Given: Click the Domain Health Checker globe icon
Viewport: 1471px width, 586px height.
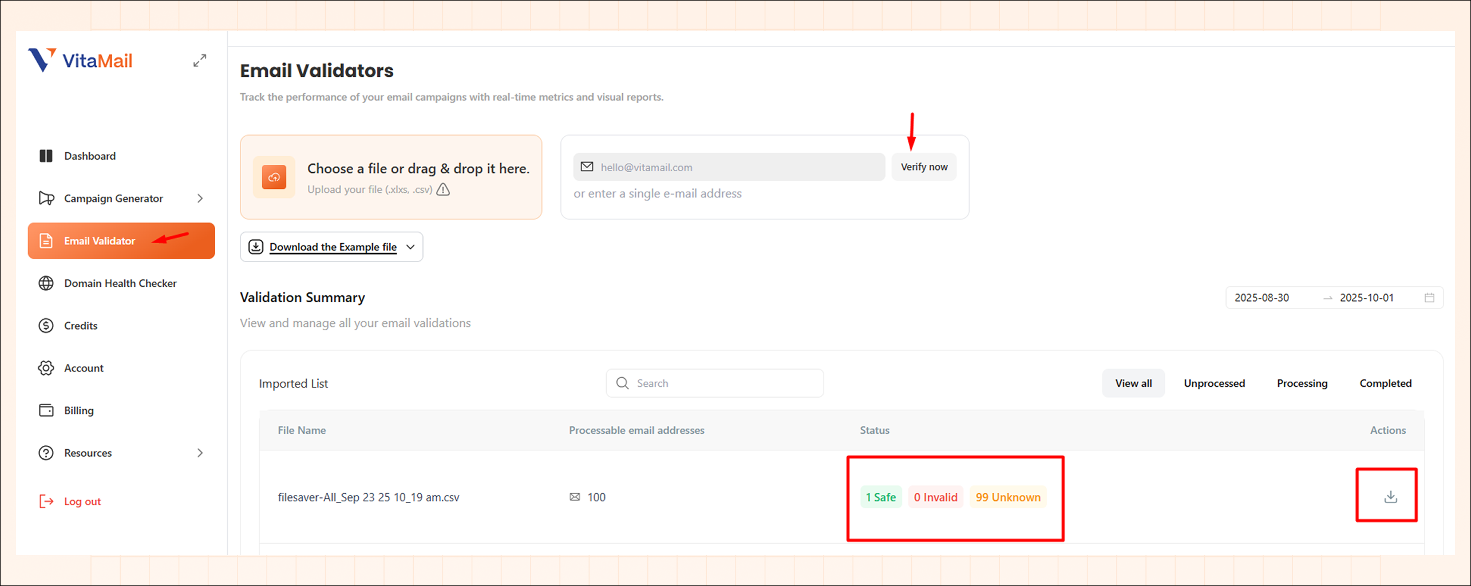Looking at the screenshot, I should (x=46, y=283).
